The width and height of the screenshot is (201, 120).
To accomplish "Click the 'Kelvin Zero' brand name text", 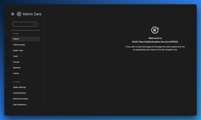I will click(32, 14).
